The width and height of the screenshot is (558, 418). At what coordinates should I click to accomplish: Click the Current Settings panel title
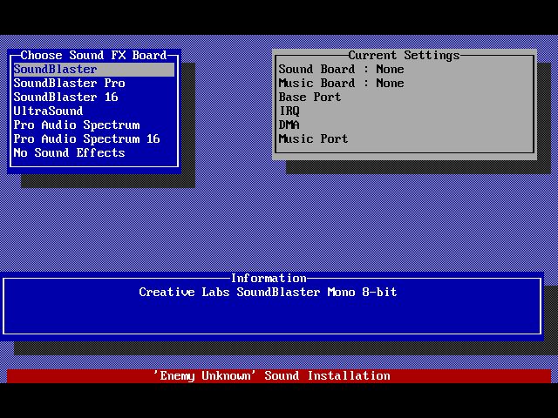(405, 55)
